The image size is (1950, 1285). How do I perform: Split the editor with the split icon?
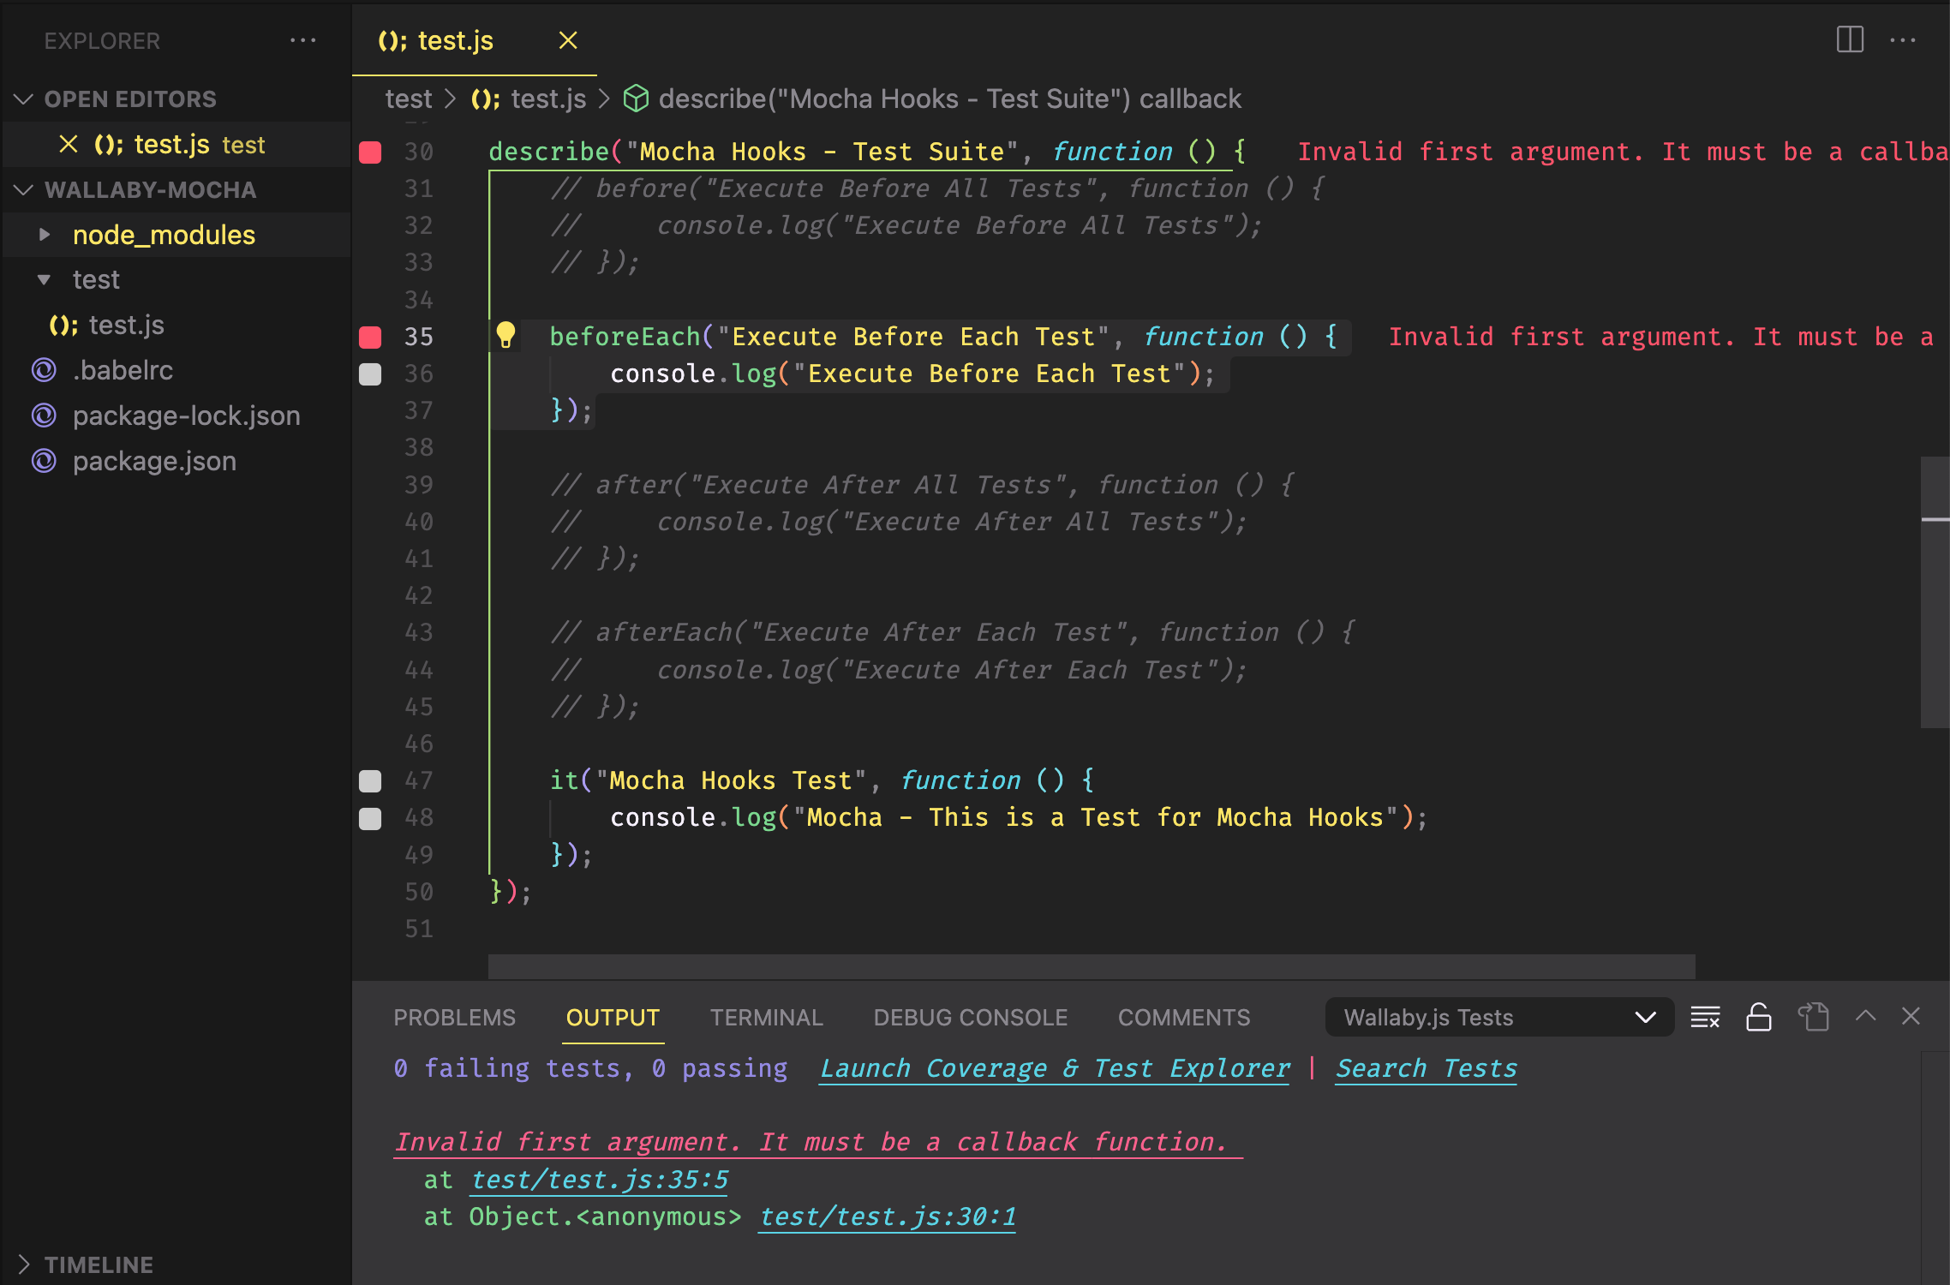pos(1849,39)
